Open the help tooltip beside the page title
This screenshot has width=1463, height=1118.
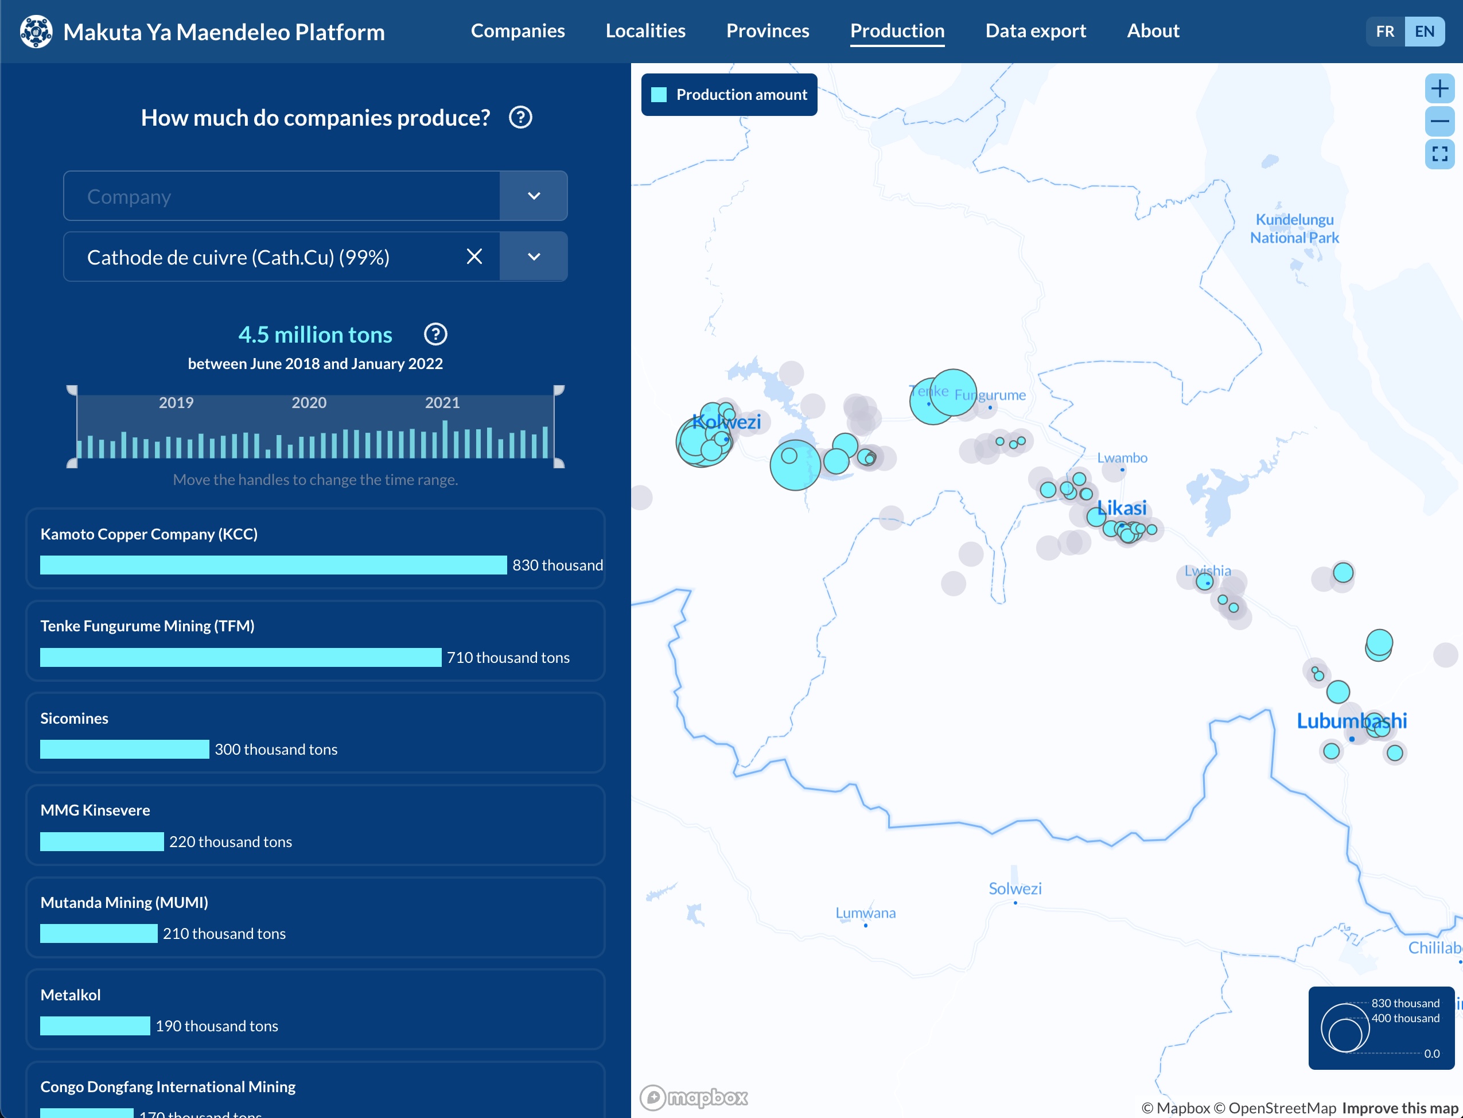point(521,117)
